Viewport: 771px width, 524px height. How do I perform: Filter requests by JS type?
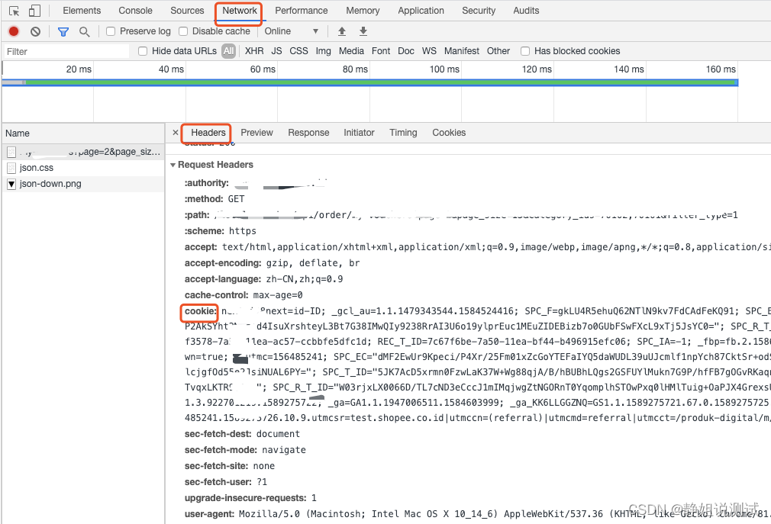coord(277,51)
